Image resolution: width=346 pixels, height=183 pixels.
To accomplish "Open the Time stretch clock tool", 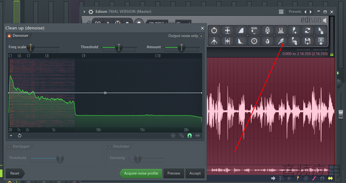I will point(254,41).
